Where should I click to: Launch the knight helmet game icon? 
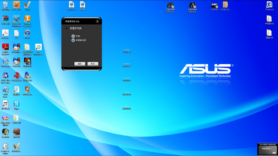pos(27,62)
